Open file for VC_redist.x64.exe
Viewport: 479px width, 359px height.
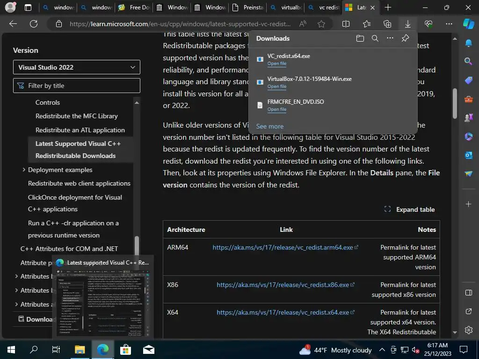[x=277, y=64]
